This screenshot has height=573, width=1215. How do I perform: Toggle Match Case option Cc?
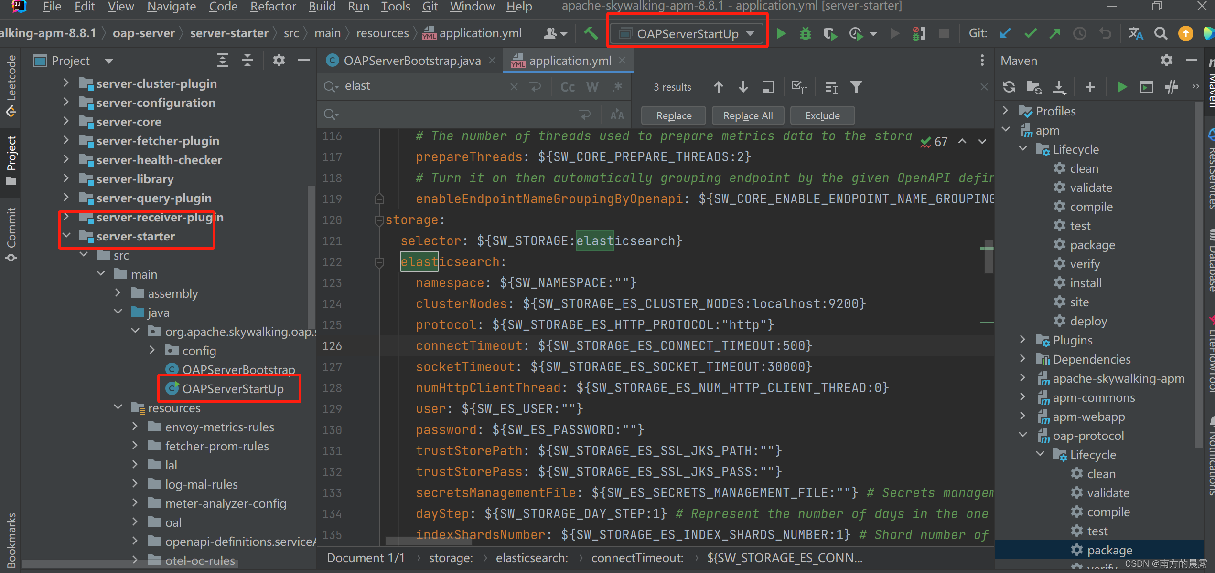(x=568, y=87)
